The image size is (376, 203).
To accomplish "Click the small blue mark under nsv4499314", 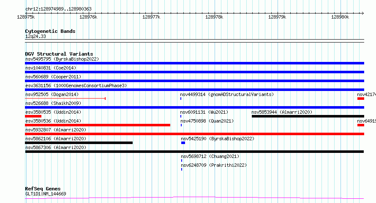I will 181,99.
